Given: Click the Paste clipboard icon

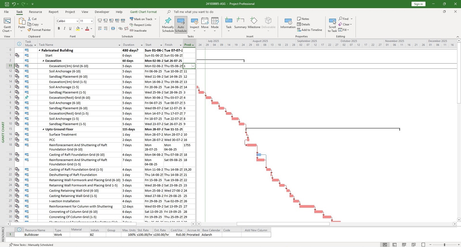Looking at the screenshot, I should (x=22, y=21).
